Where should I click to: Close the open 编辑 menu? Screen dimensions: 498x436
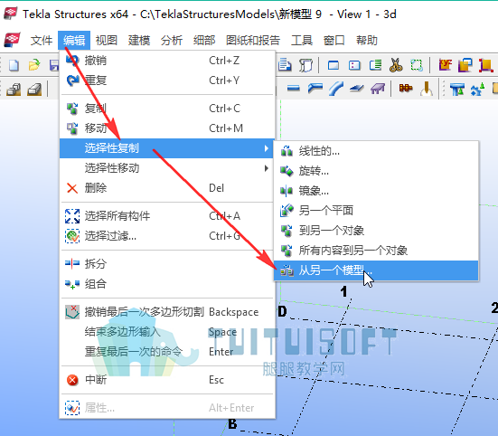pos(74,41)
